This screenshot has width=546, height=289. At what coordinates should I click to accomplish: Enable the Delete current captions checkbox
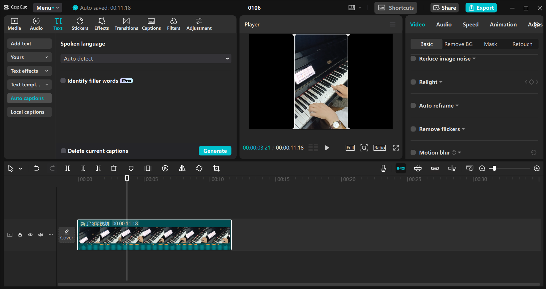[63, 151]
